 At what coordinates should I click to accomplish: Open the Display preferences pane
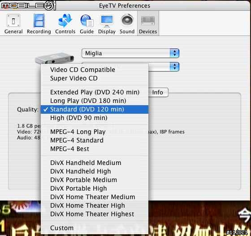coord(107,24)
